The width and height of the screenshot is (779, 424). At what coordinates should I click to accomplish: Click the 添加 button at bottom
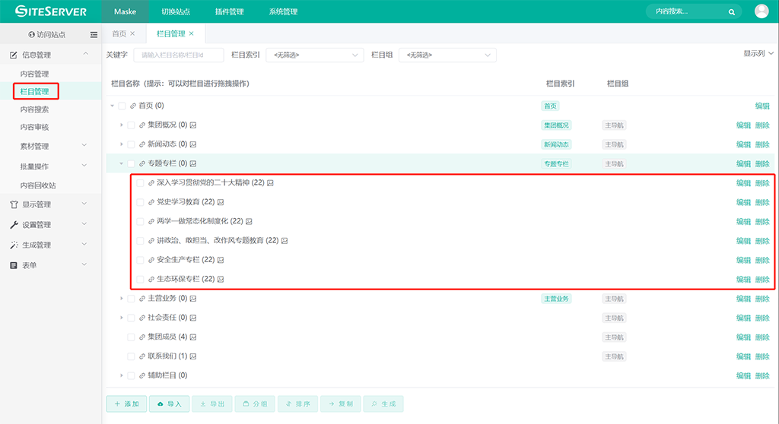pos(126,404)
